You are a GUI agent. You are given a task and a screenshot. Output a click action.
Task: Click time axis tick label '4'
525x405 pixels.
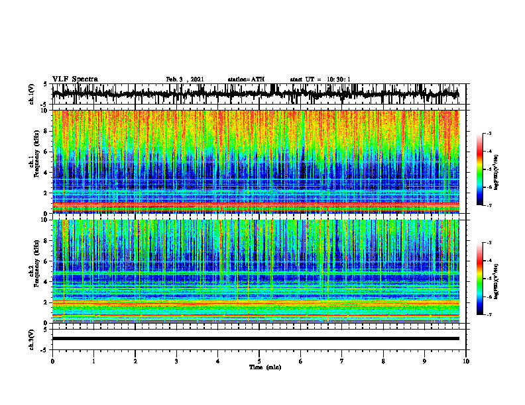tap(218, 361)
